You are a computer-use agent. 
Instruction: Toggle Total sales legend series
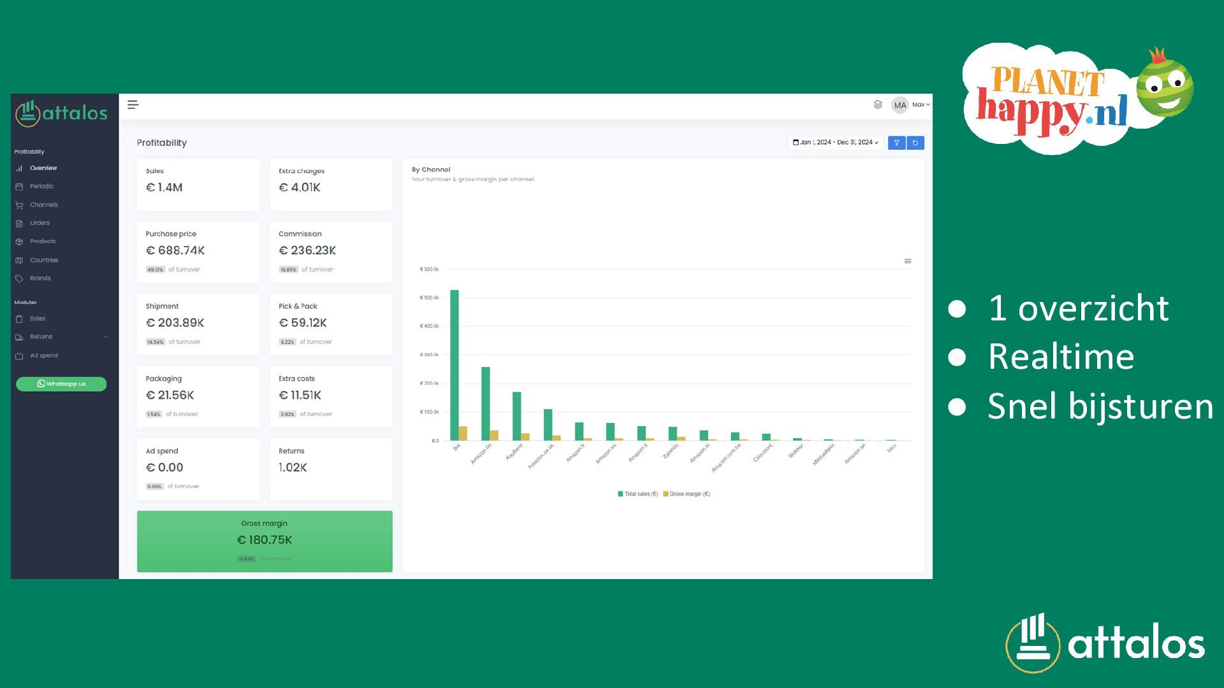pyautogui.click(x=637, y=494)
